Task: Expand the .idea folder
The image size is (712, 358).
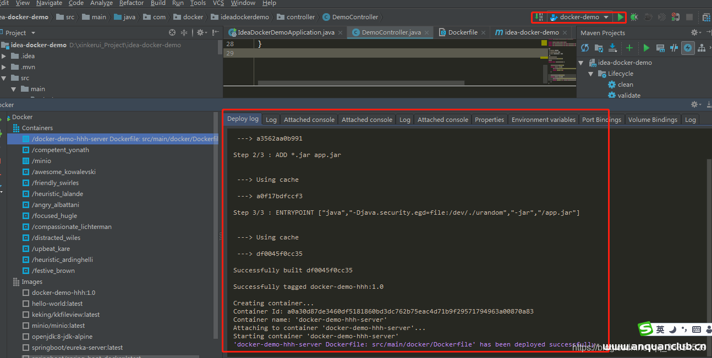Action: coord(4,56)
